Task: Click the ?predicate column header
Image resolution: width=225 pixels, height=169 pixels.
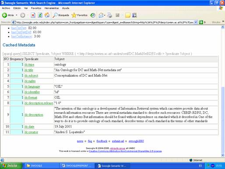Action: point(39,59)
